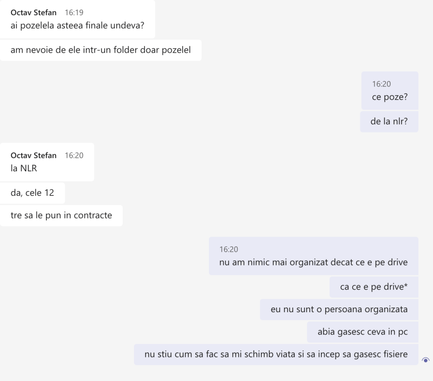Click Octav Stefan's name above 'la NLR'
The width and height of the screenshot is (433, 381).
(33, 155)
